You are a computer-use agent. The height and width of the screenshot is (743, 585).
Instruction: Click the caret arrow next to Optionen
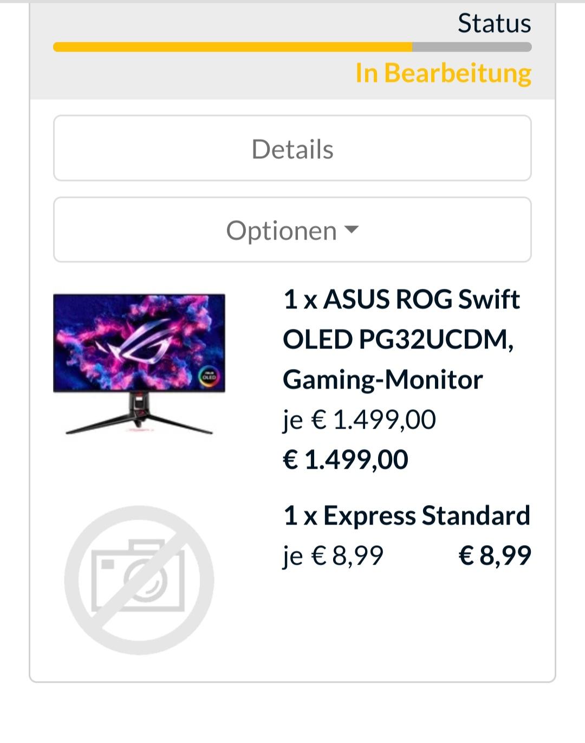tap(352, 230)
